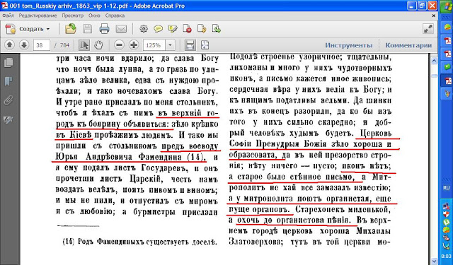Viewport: 453px width, 265px height.
Task: Open the Создать dropdown menu
Action: (28, 29)
